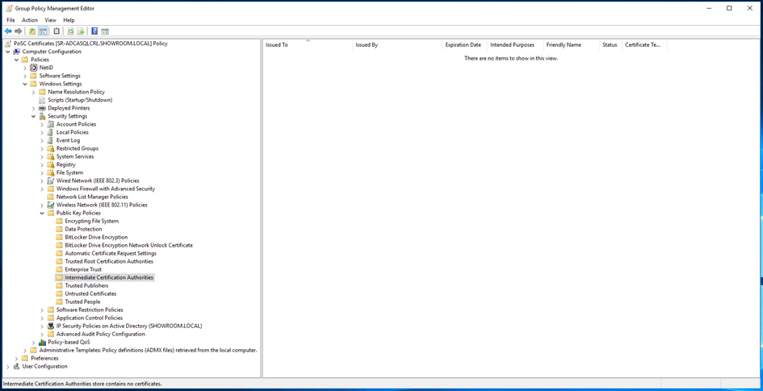The width and height of the screenshot is (763, 391).
Task: Select the Enterprise Trust store
Action: 83,269
